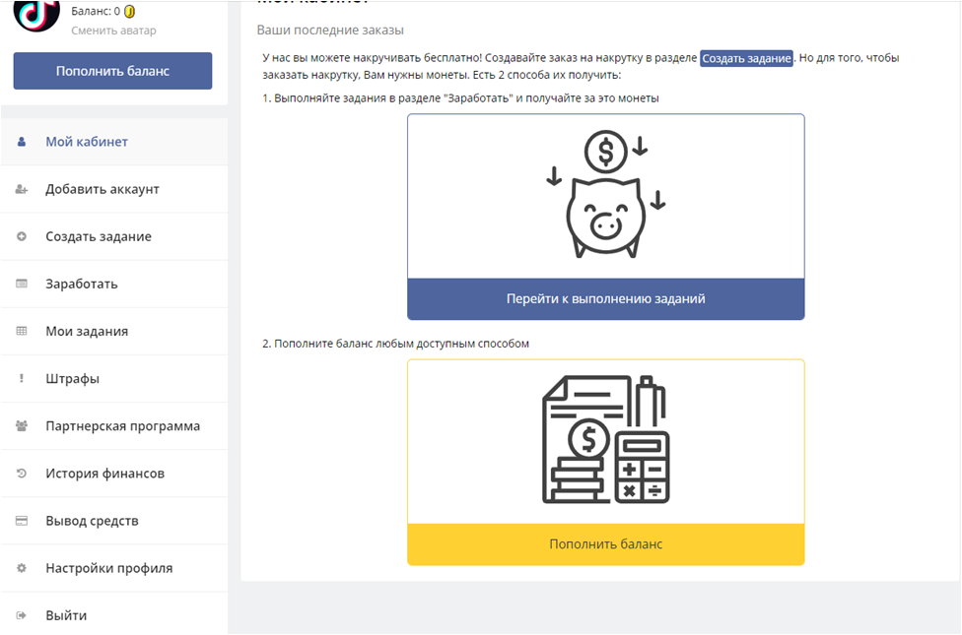
Task: Click the exclamation icon beside Штрафы
Action: point(22,379)
